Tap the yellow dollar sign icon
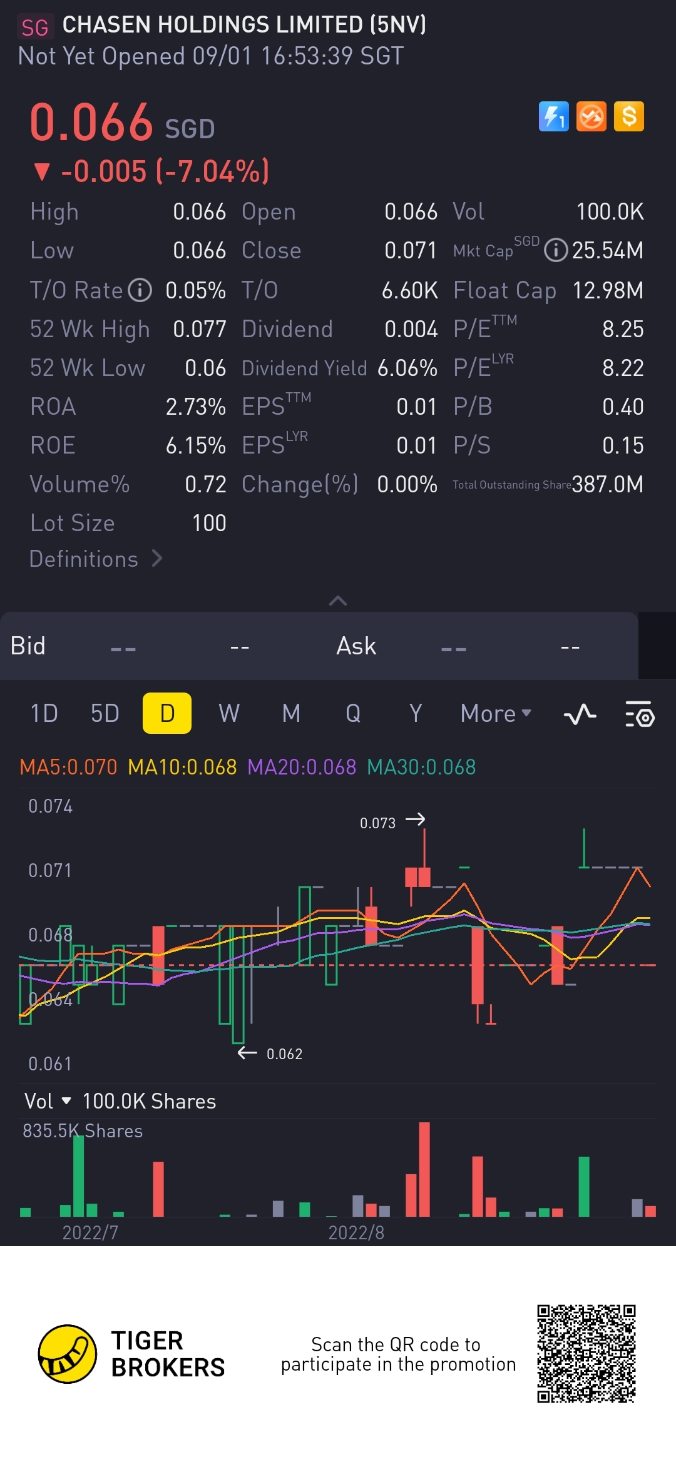 628,116
